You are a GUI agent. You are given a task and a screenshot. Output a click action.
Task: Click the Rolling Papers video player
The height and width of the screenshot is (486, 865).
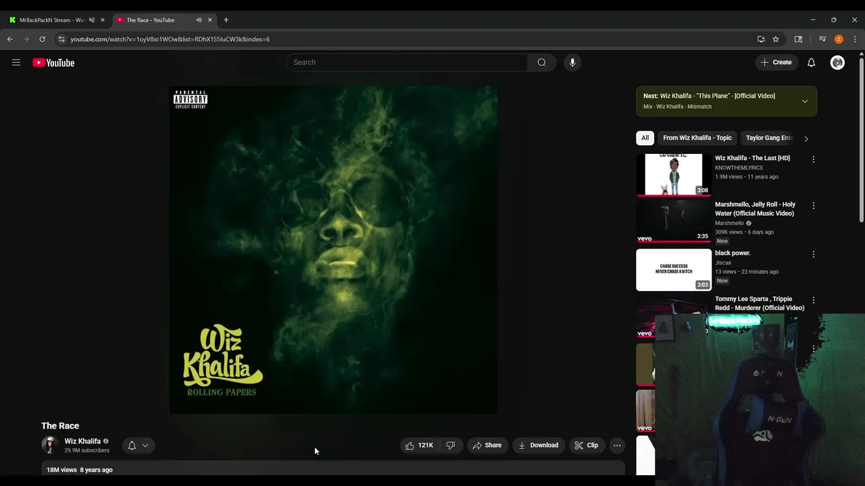tap(333, 250)
